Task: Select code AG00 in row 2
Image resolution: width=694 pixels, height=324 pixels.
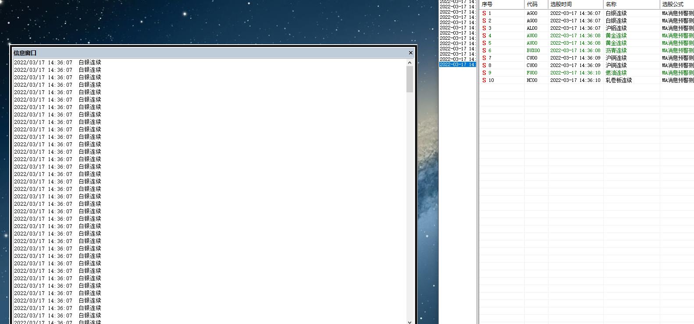Action: click(x=532, y=21)
